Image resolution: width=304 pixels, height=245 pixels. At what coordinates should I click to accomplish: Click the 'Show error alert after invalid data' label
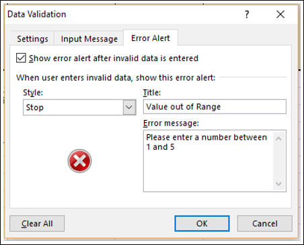pos(114,58)
